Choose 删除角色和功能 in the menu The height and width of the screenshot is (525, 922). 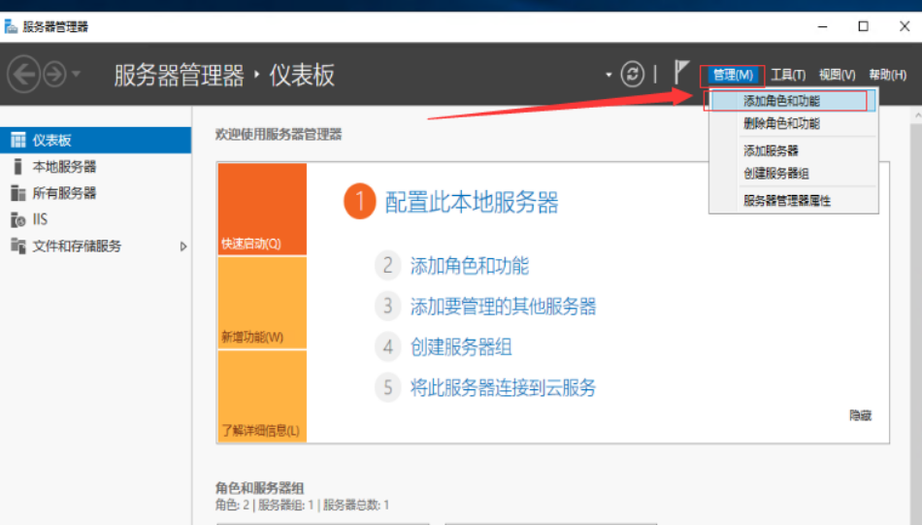(x=781, y=124)
